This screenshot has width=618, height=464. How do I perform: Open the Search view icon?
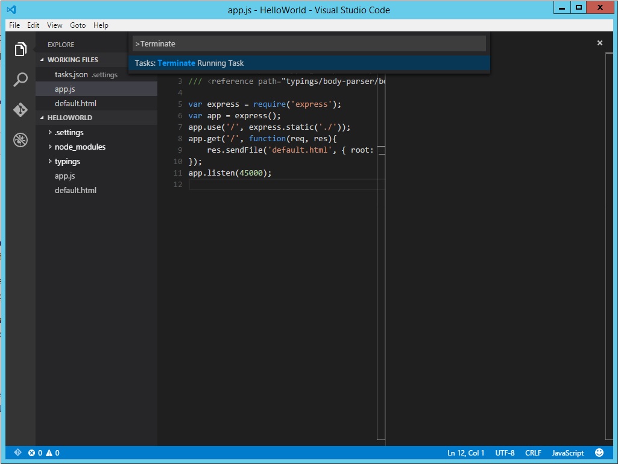coord(20,79)
